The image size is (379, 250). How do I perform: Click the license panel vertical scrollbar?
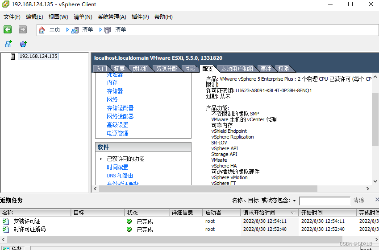375,119
